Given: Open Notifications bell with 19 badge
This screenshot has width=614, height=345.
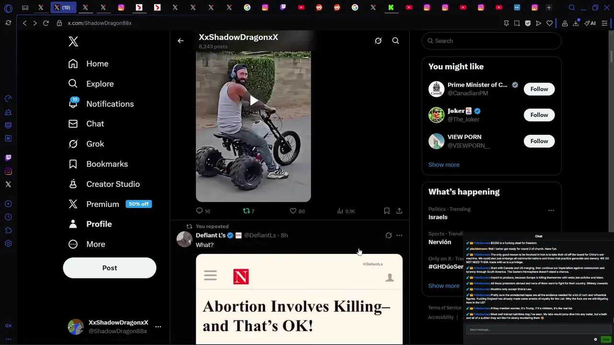Looking at the screenshot, I should [73, 103].
